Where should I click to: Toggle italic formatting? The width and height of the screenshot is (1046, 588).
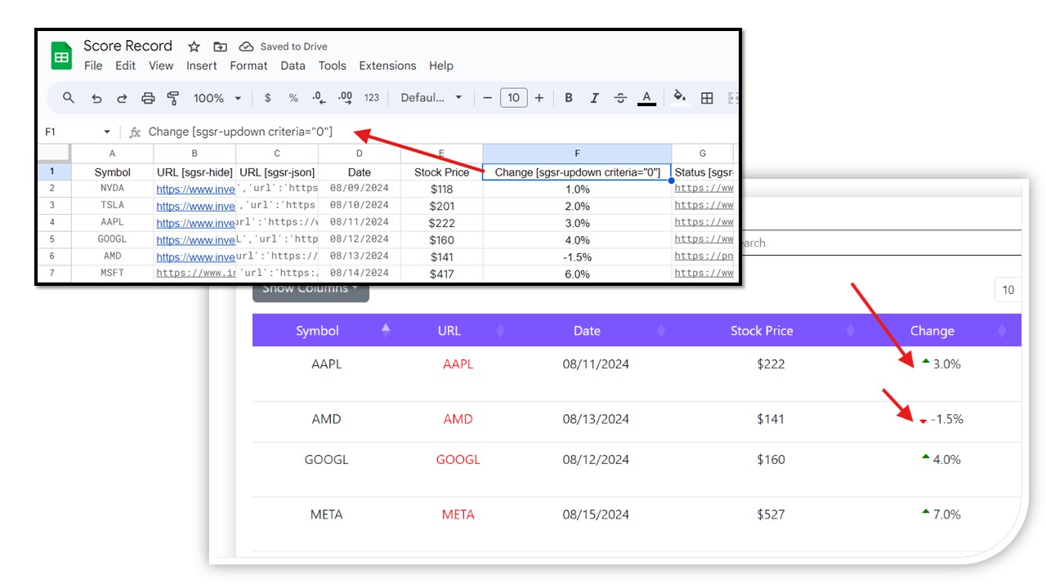coord(595,98)
